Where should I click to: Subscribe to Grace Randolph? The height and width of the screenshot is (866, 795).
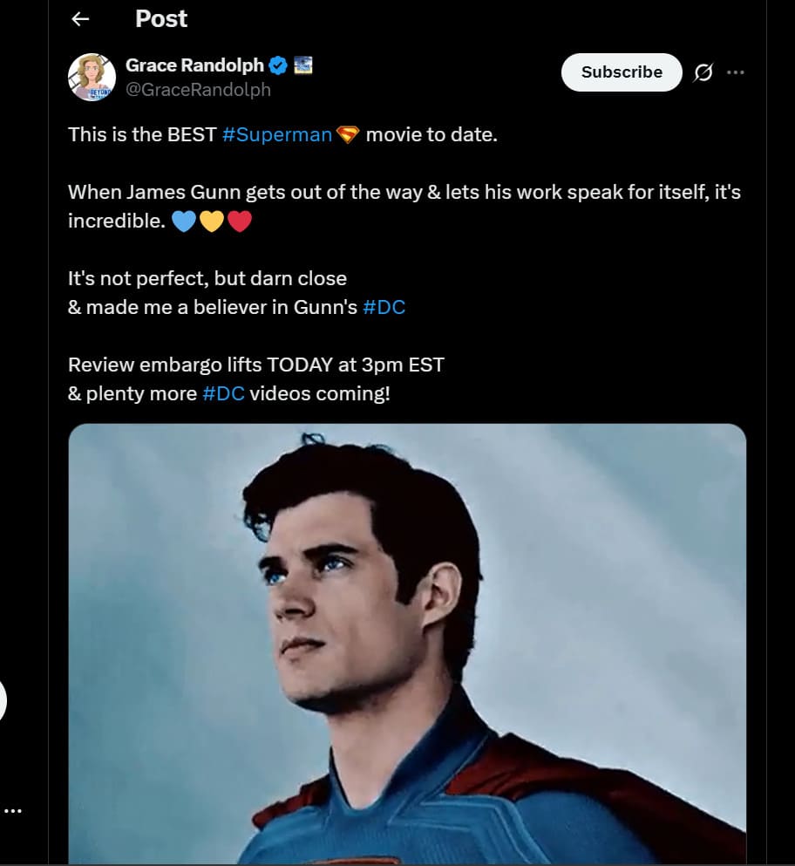[x=621, y=72]
